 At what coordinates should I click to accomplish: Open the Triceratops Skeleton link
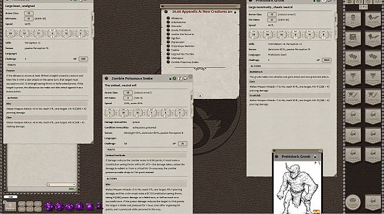[183, 46]
